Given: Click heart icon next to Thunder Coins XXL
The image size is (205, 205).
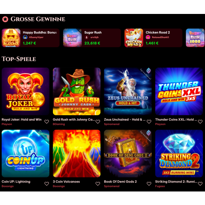Looking at the screenshot, I should tap(200, 121).
